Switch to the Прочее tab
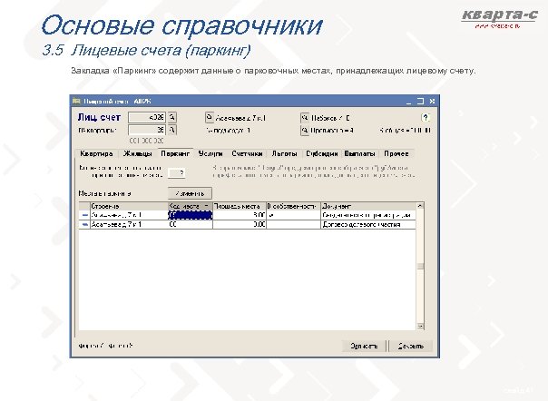548x401 pixels. tap(396, 153)
